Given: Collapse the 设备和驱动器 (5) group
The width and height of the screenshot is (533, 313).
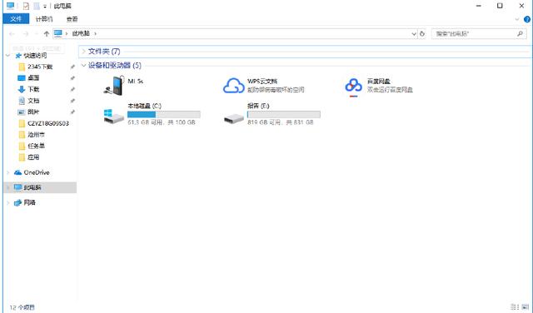Looking at the screenshot, I should point(83,65).
